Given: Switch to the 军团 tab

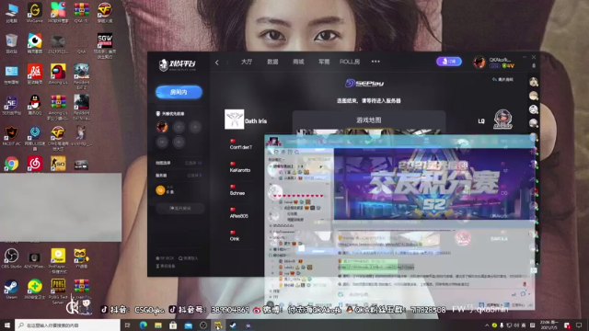Looking at the screenshot, I should [324, 62].
